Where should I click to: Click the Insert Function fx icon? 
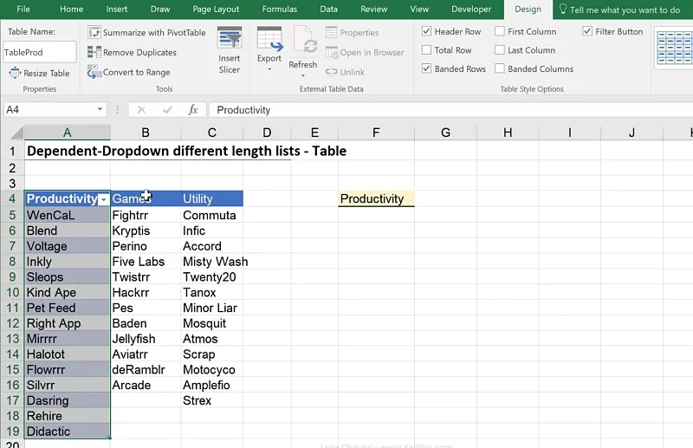pyautogui.click(x=193, y=110)
